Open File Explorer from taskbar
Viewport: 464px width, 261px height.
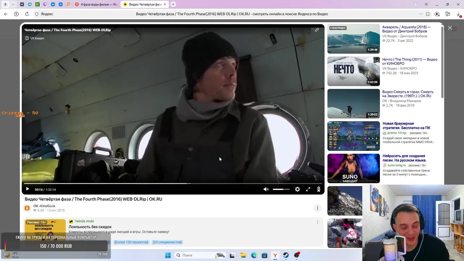(x=243, y=255)
